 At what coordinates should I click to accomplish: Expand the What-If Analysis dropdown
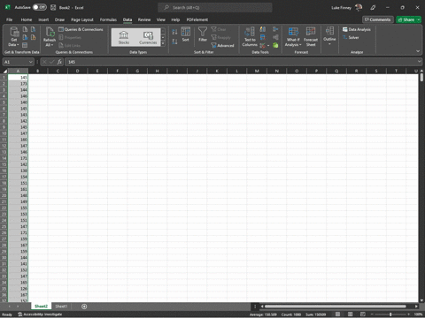coord(293,36)
